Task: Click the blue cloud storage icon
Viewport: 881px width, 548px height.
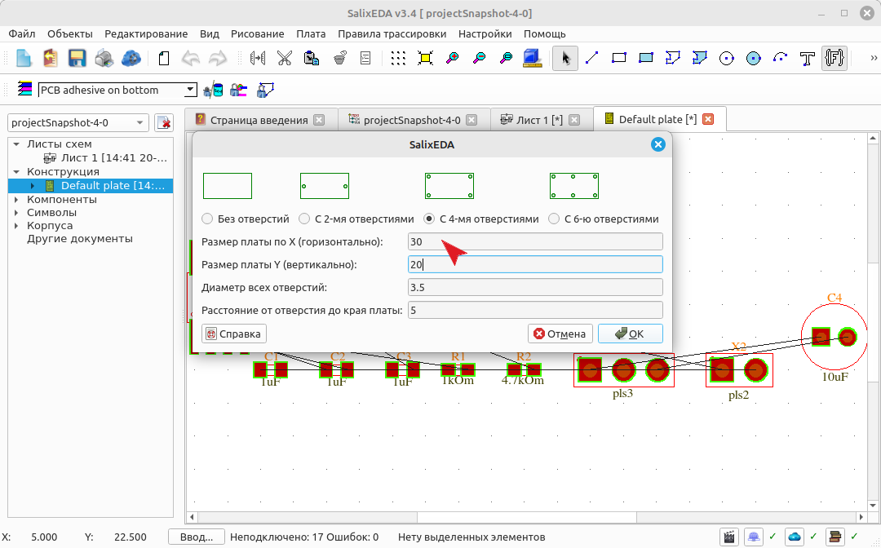Action: pyautogui.click(x=131, y=58)
